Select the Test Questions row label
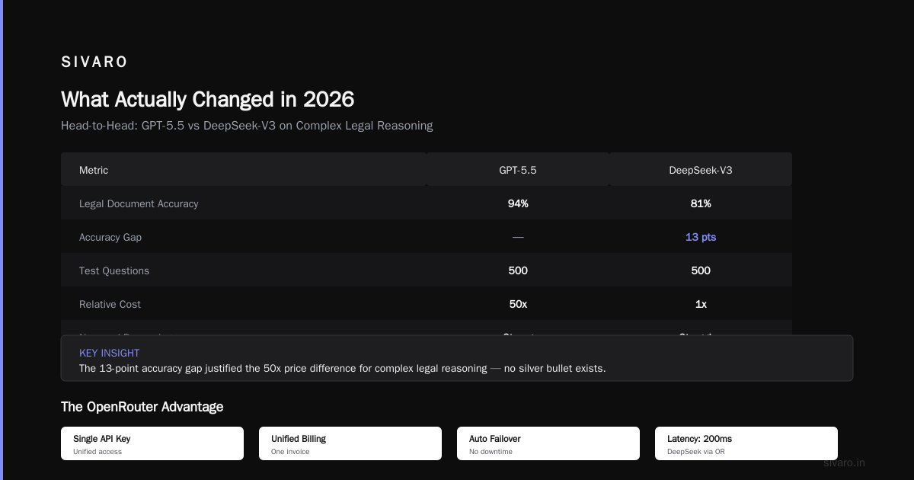The height and width of the screenshot is (480, 914). tap(114, 270)
